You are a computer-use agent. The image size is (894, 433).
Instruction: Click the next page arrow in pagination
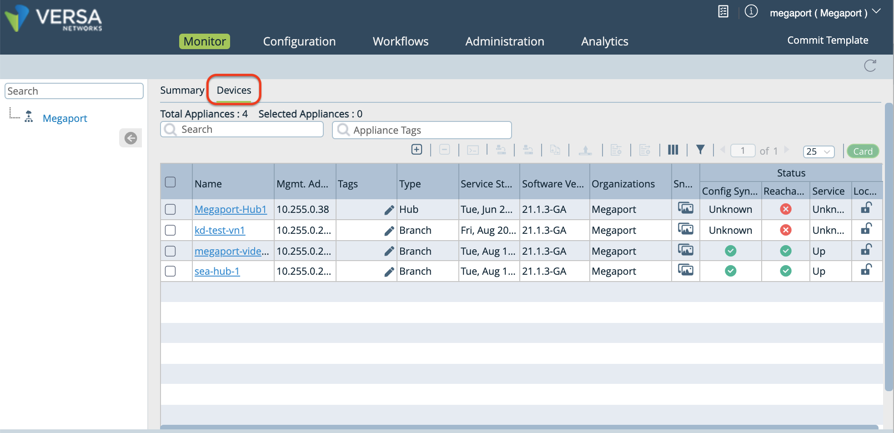[786, 150]
